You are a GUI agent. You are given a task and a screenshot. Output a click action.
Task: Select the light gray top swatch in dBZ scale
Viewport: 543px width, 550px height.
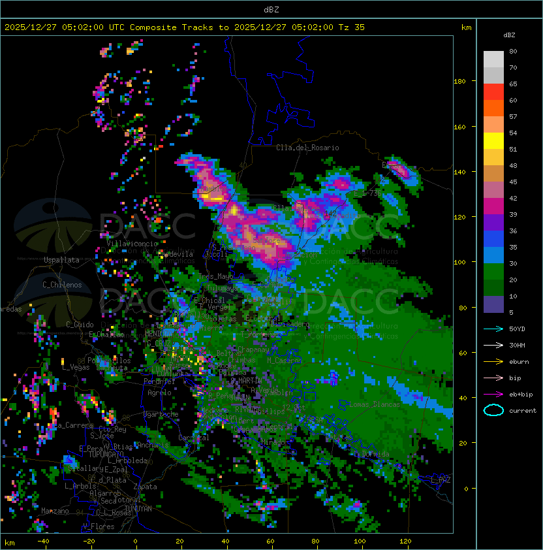click(493, 59)
